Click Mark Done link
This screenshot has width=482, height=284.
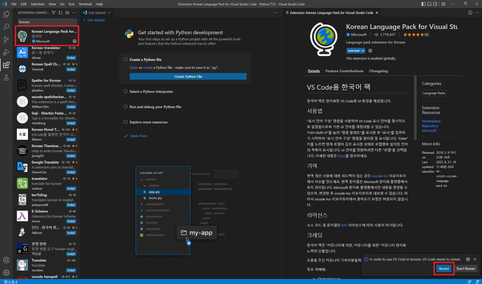(139, 136)
